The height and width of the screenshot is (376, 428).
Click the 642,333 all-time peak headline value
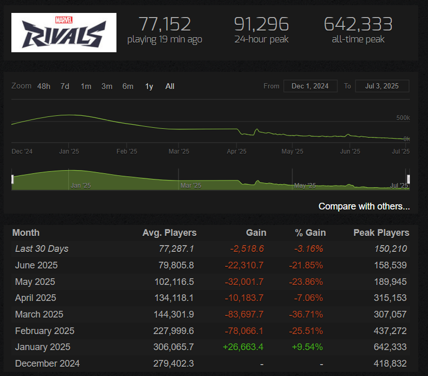pyautogui.click(x=358, y=24)
